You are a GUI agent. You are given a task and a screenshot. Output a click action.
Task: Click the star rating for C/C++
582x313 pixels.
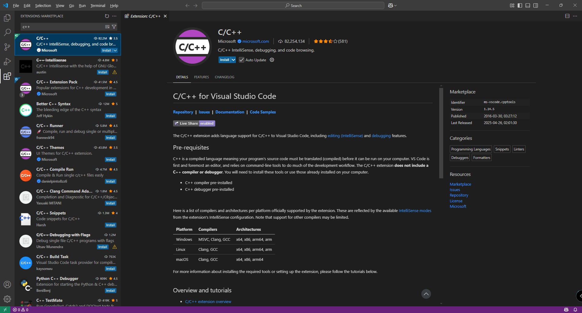point(330,41)
